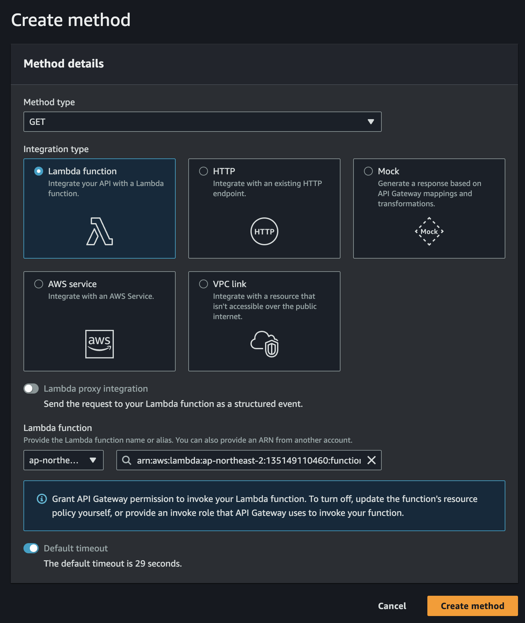Select the AWS service radio button
Screen dimensions: 525x623
[39, 284]
